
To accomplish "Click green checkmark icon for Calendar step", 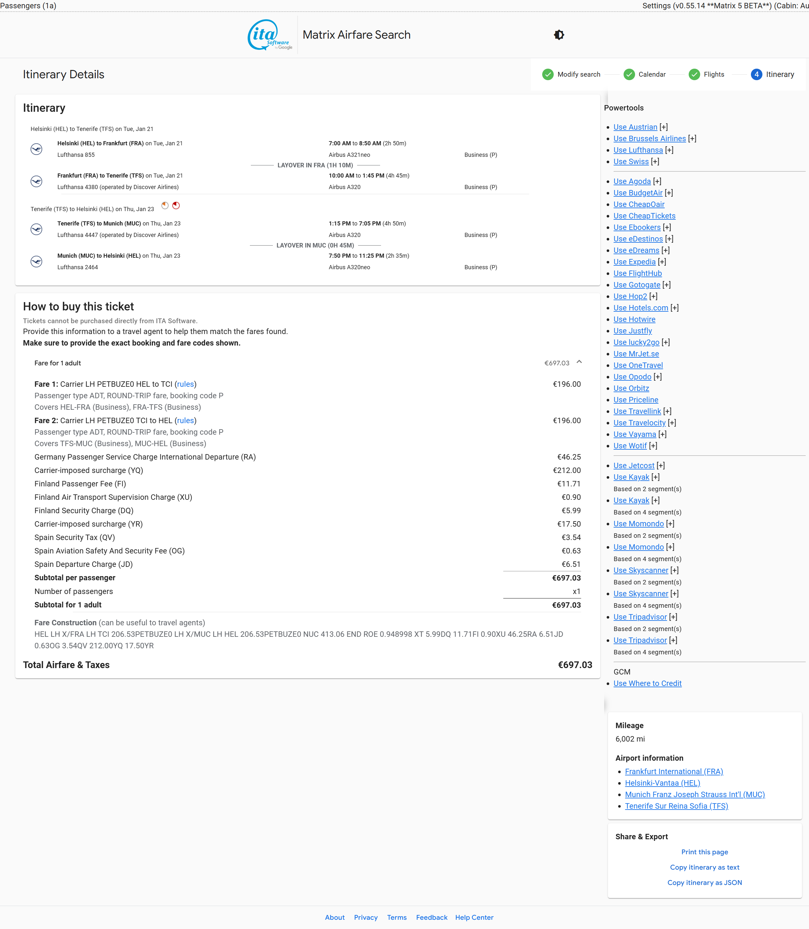I will click(629, 74).
